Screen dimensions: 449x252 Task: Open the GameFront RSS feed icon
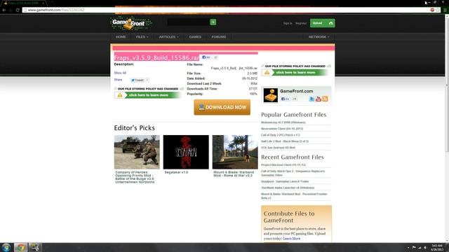pyautogui.click(x=325, y=99)
